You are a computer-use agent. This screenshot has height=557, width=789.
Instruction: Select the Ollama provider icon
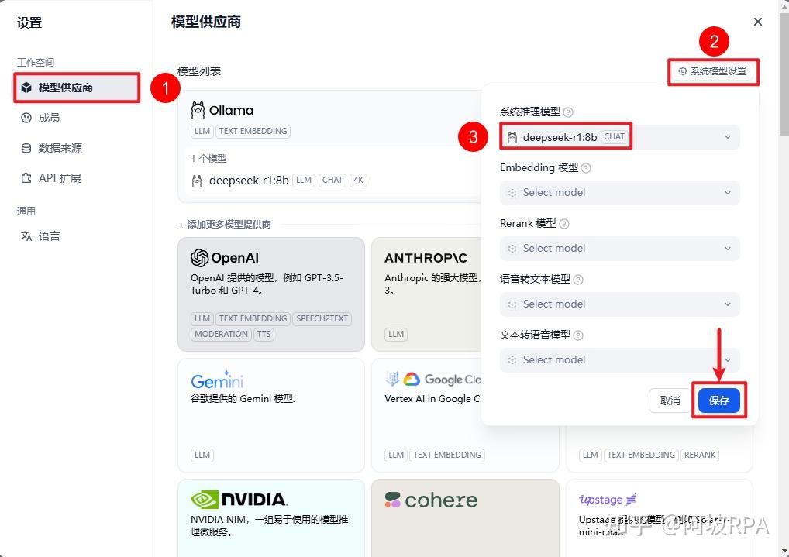coord(197,109)
